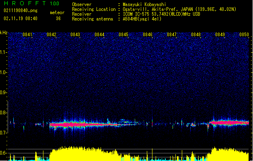The image size is (253, 161).
Task: Click the A504HB(yagi 4el) antenna text
Action: (x=142, y=19)
